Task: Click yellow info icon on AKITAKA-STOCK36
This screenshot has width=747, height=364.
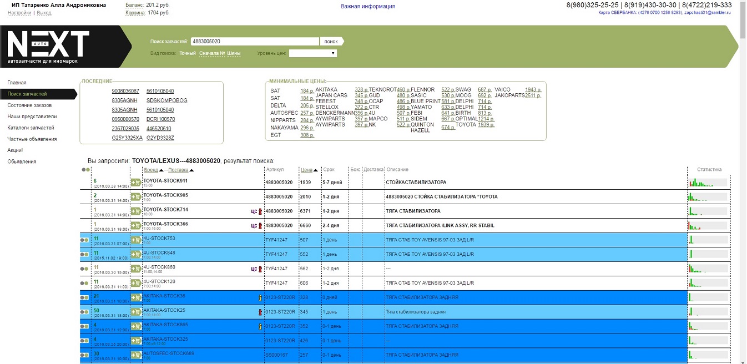Action: pyautogui.click(x=260, y=297)
